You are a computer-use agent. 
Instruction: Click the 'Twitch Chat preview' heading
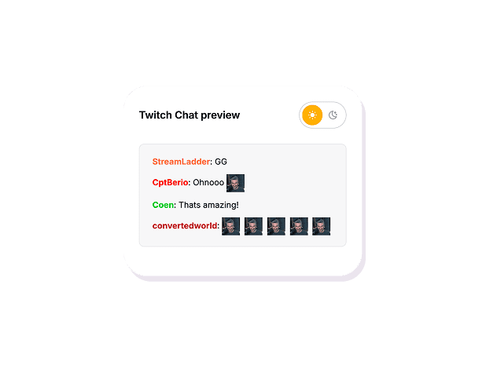[x=190, y=115]
